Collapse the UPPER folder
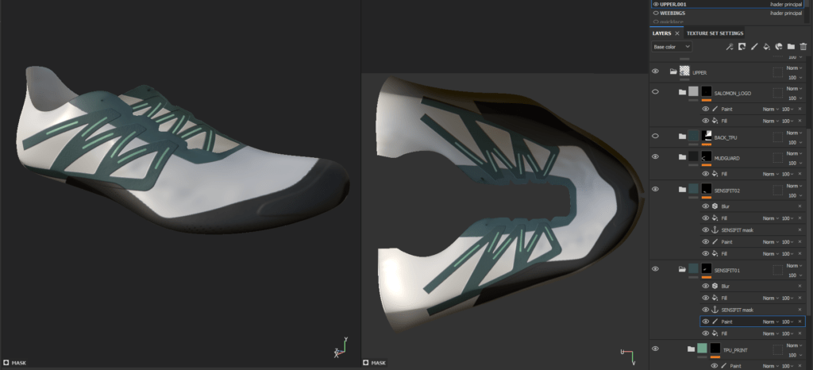This screenshot has height=370, width=813. tap(673, 72)
